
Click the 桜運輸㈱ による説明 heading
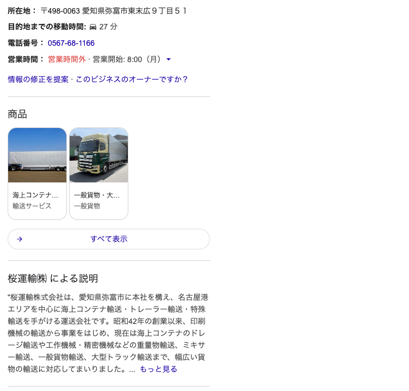click(53, 278)
